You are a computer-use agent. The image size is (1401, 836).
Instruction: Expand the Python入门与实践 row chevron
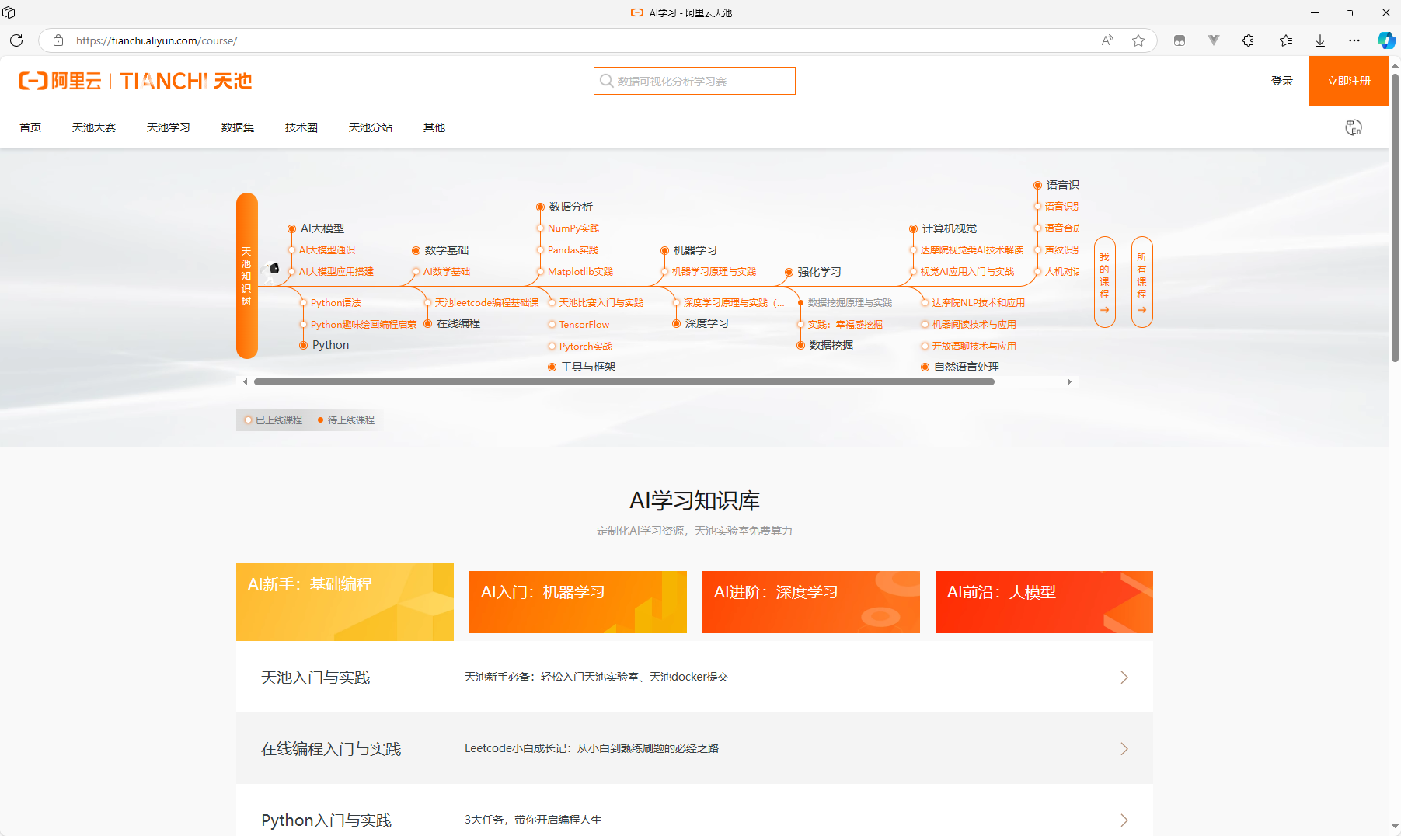click(1124, 820)
